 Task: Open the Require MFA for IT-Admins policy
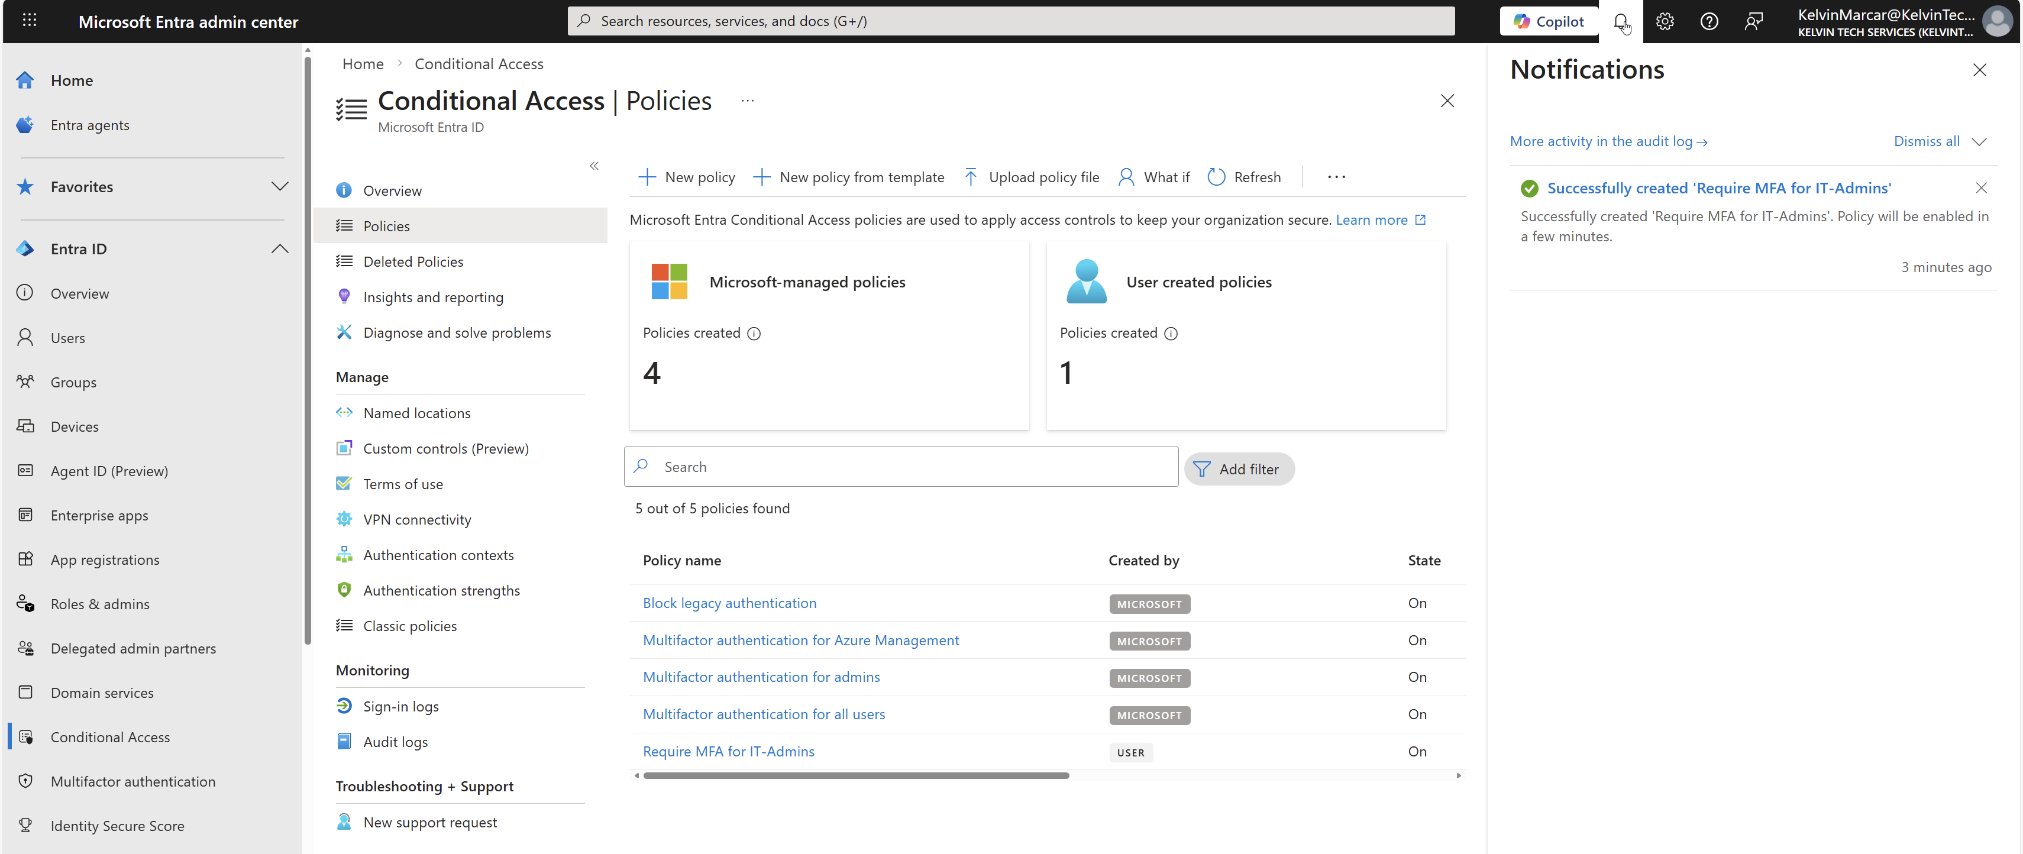tap(728, 751)
